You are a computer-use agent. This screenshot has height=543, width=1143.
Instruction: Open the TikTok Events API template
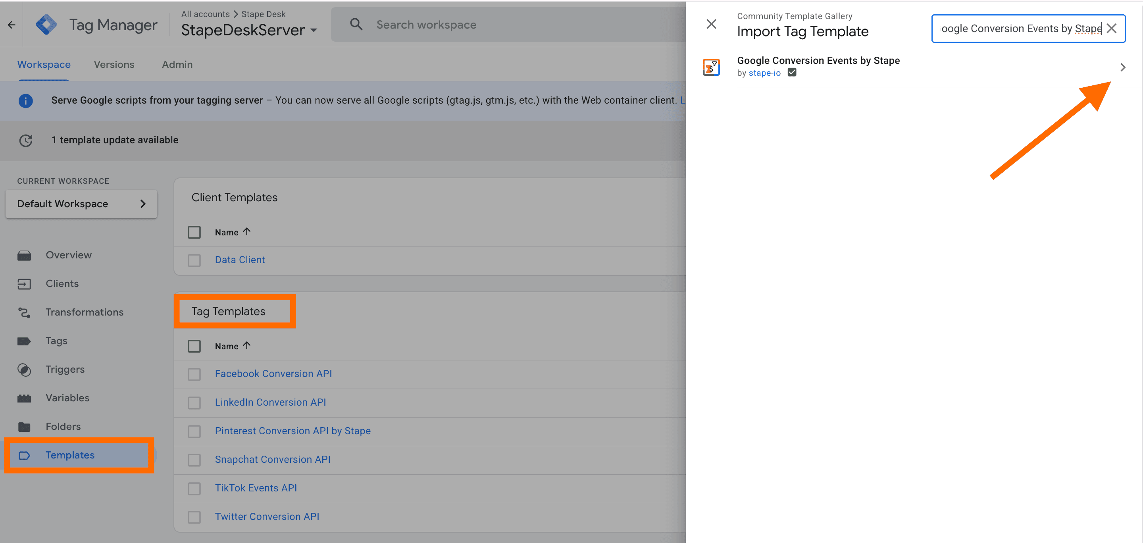[256, 487]
